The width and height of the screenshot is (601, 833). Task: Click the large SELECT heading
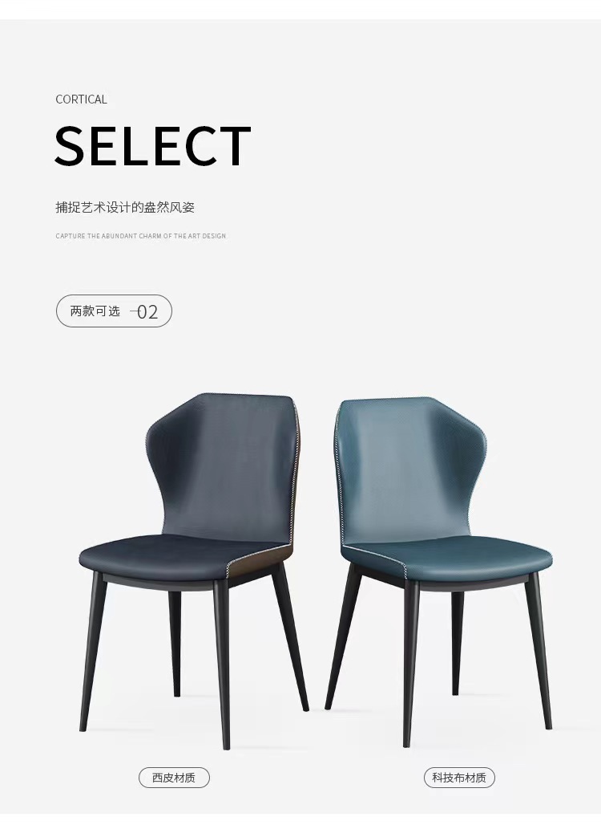[x=153, y=146]
